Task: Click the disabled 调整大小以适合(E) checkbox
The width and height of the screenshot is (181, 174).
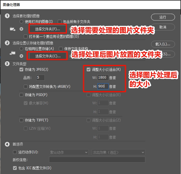Action: coord(88,95)
